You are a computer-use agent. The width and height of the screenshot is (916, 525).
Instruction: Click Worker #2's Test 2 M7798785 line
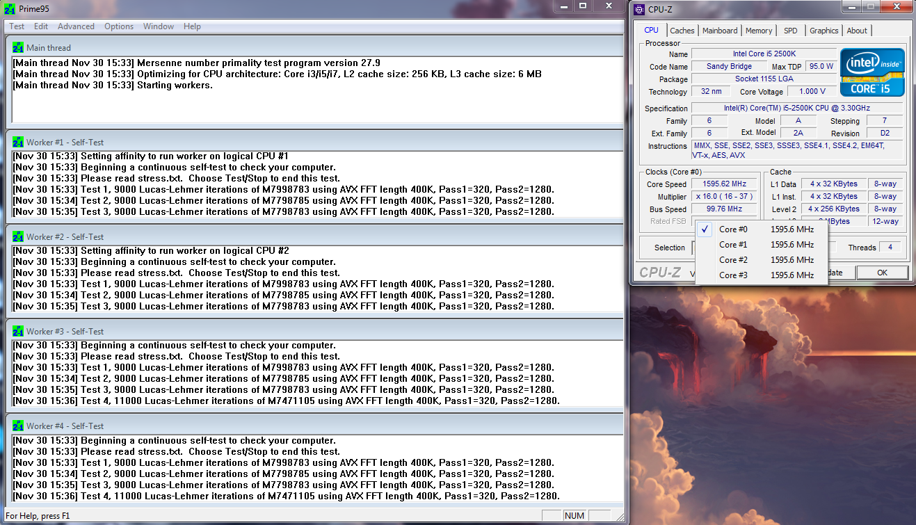coord(284,295)
